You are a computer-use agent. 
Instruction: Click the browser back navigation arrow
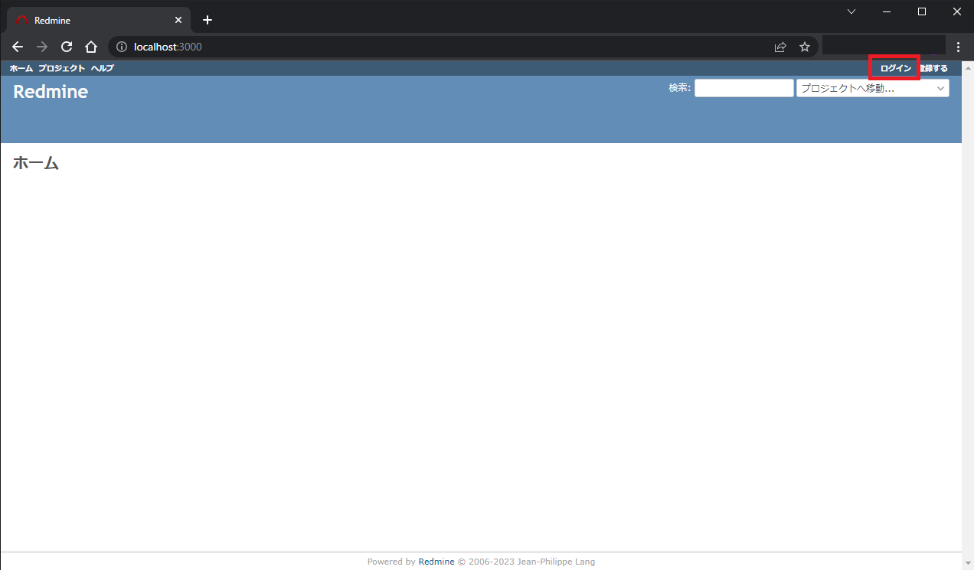click(17, 47)
